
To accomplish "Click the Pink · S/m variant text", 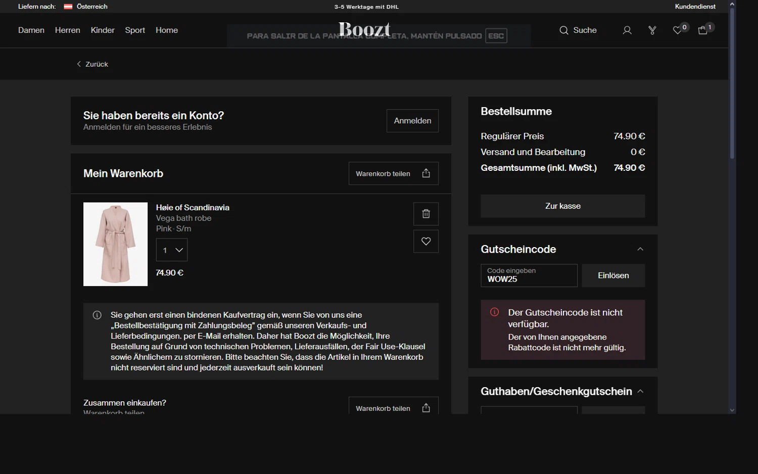I will [173, 229].
